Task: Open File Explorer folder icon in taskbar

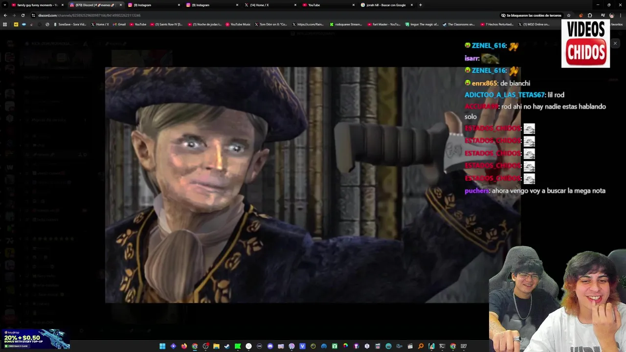Action: click(x=216, y=346)
